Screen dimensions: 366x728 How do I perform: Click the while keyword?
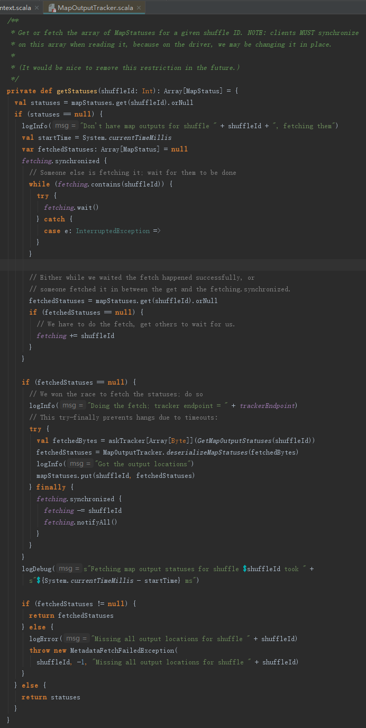click(40, 184)
